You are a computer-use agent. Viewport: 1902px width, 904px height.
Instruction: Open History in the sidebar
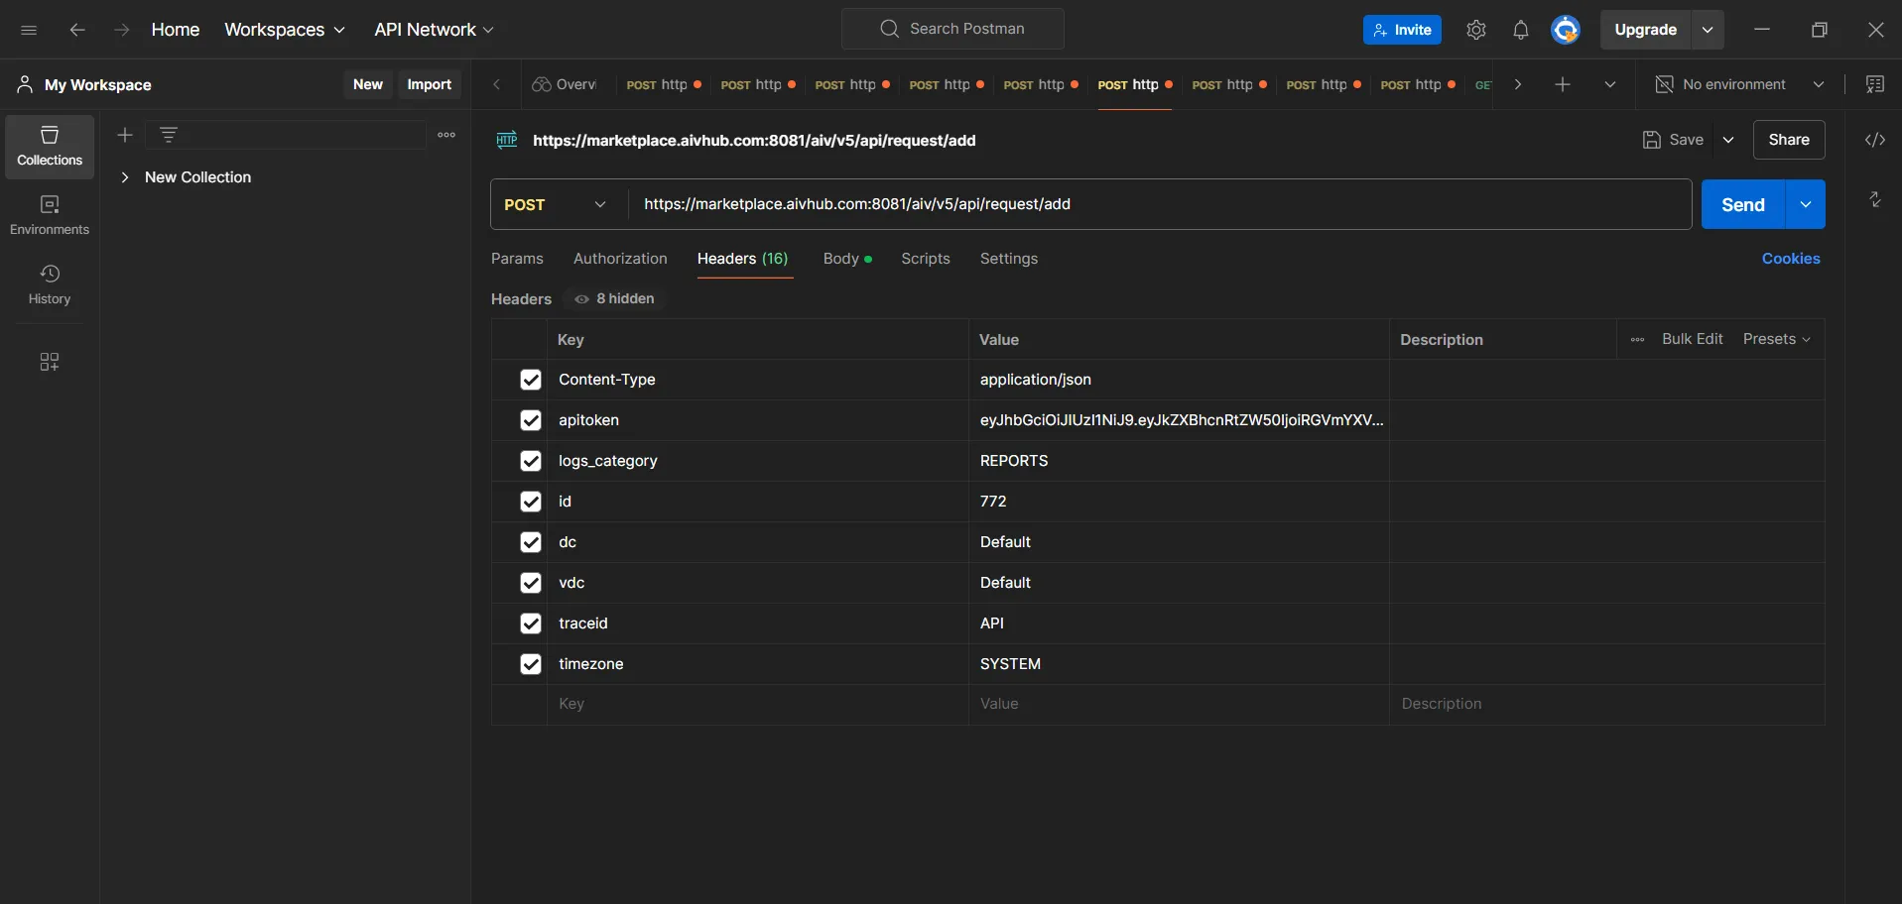(x=50, y=285)
